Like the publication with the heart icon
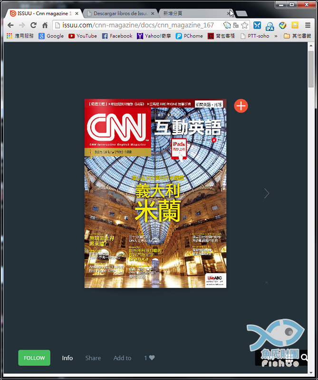The height and width of the screenshot is (380, 318). click(152, 358)
